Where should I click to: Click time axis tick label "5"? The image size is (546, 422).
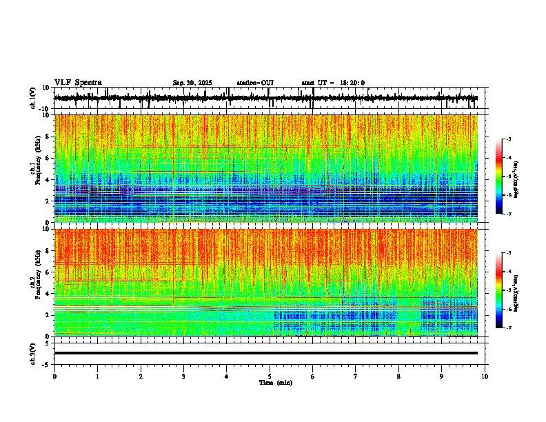270,376
